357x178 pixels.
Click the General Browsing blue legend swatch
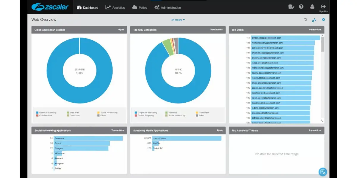point(37,113)
